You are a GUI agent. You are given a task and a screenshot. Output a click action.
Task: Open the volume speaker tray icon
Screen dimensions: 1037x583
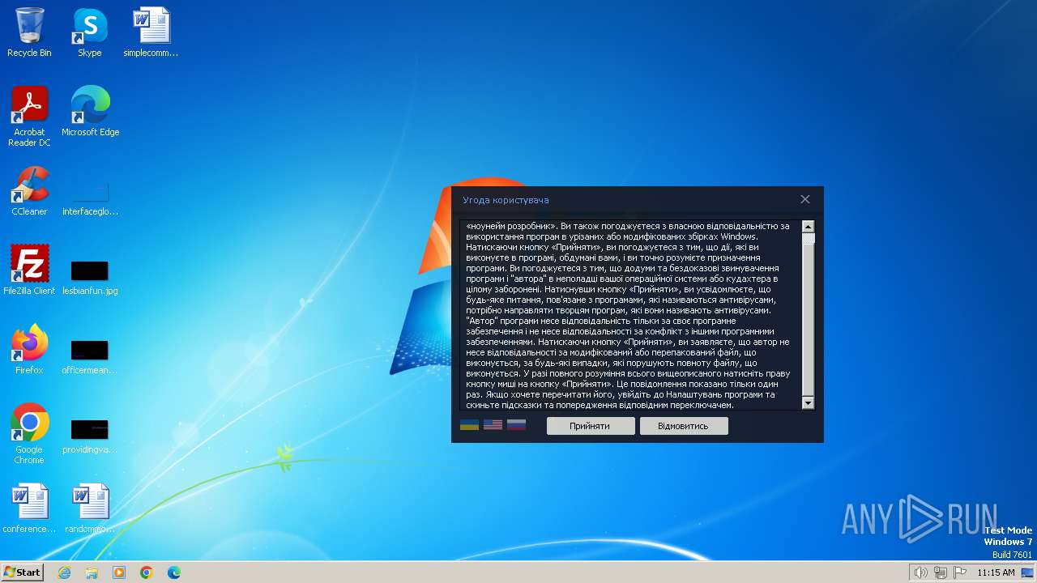point(920,572)
